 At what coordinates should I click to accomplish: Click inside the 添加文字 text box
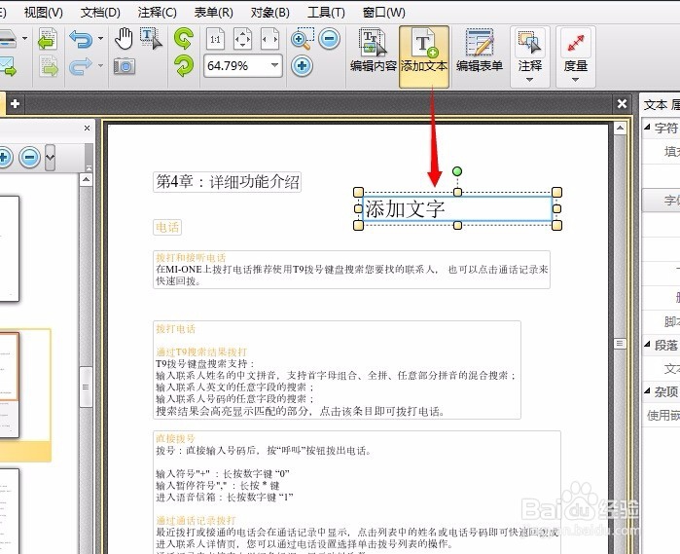coord(457,208)
